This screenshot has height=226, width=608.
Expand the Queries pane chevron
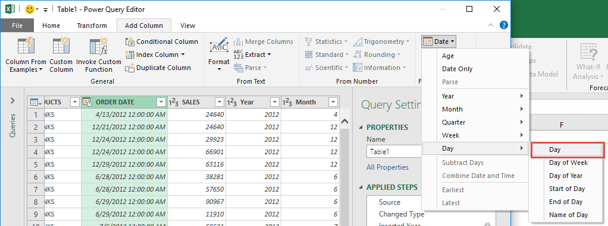point(12,101)
